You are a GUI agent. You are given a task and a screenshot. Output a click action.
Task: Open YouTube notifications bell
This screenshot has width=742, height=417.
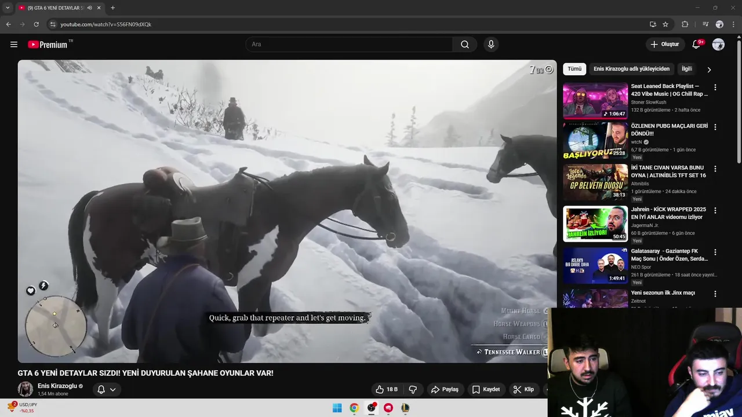coord(697,45)
